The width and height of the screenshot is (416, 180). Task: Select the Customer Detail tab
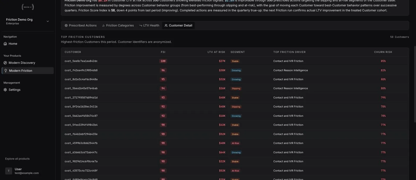pyautogui.click(x=178, y=25)
